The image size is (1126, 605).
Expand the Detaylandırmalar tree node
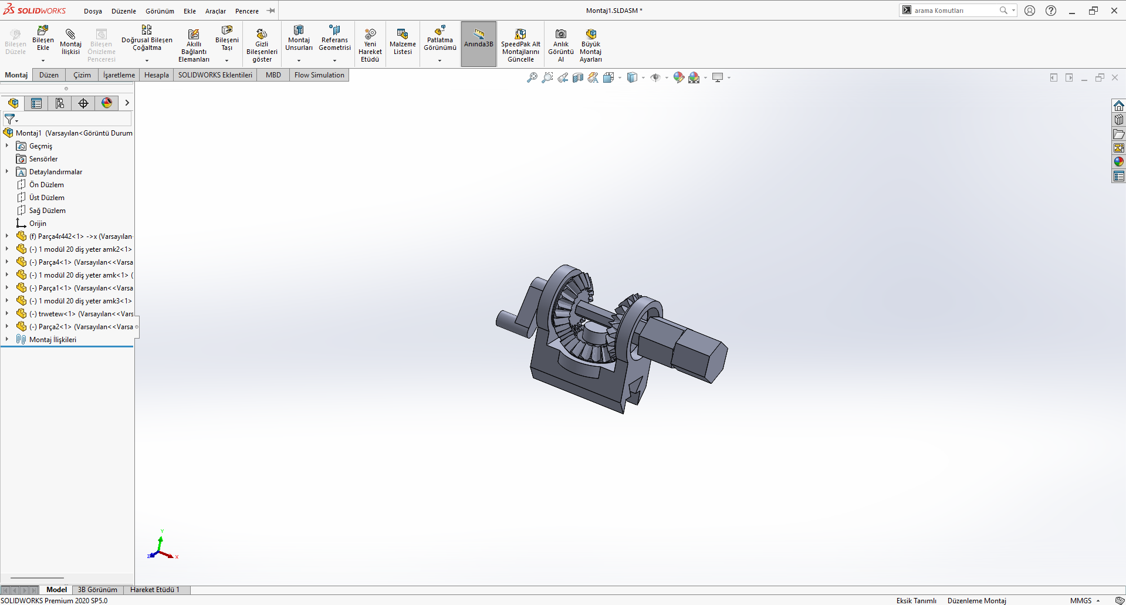coord(7,171)
